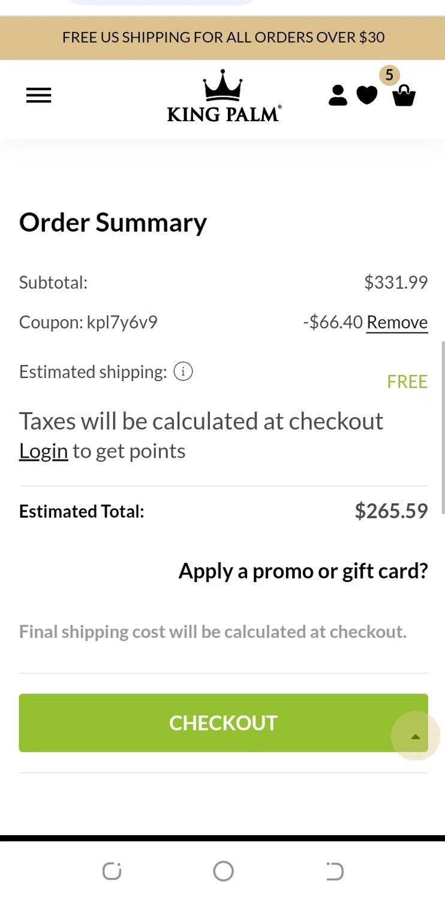Tap the Estimated Total amount $265.59
Image resolution: width=445 pixels, height=900 pixels.
coord(391,511)
